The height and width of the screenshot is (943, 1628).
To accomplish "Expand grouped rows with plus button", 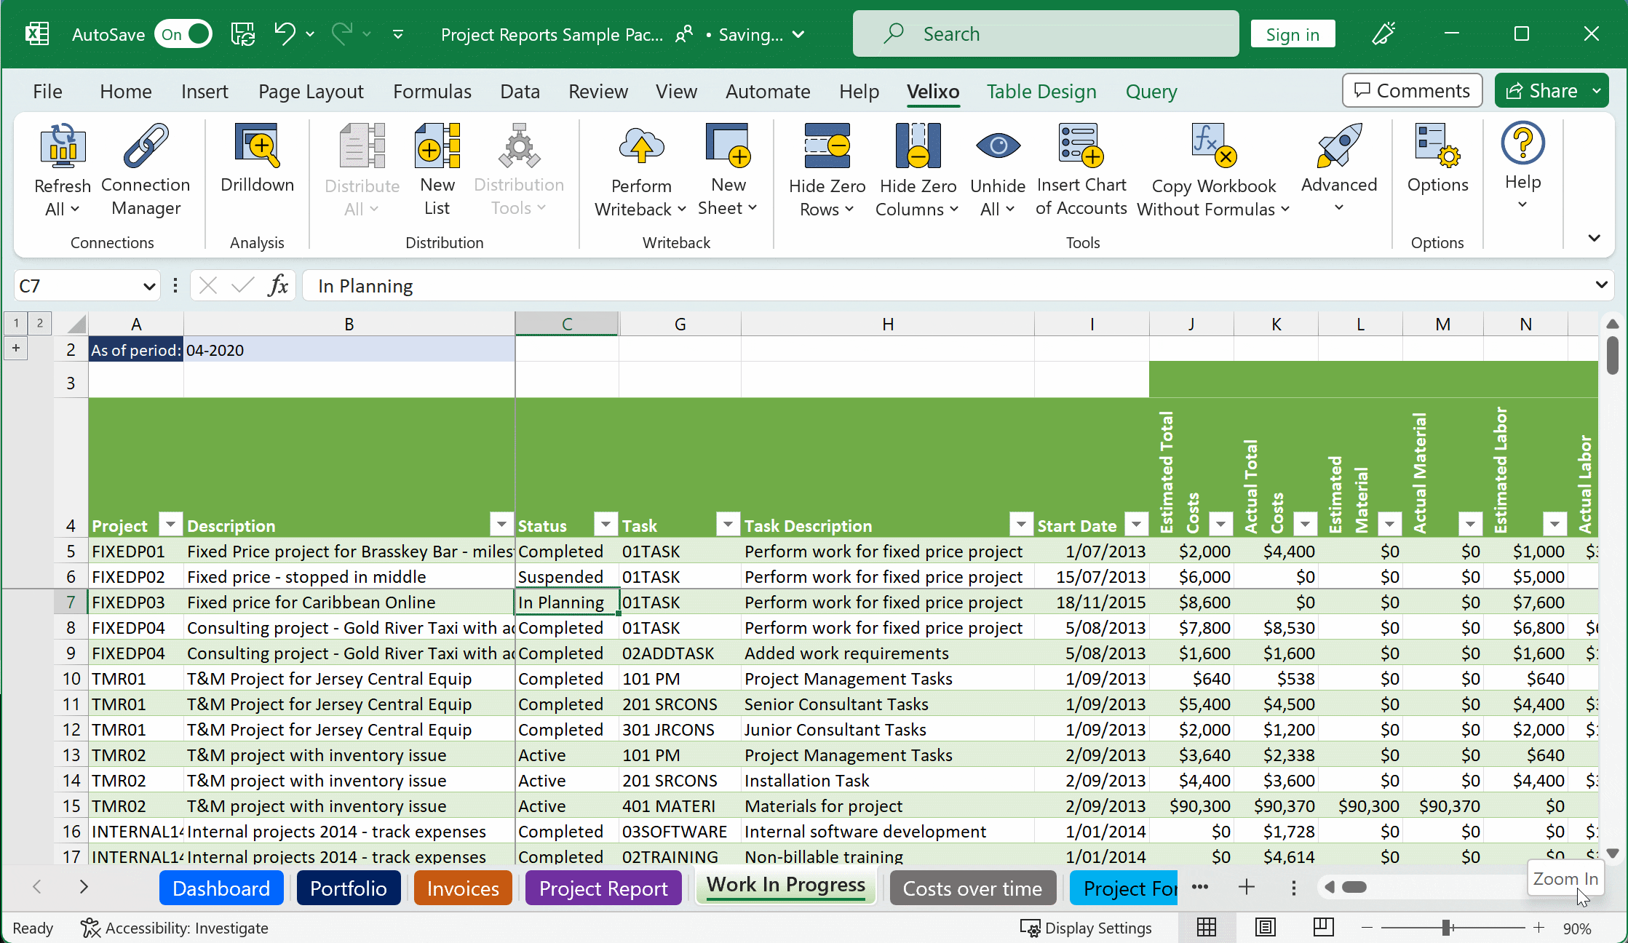I will coord(16,348).
